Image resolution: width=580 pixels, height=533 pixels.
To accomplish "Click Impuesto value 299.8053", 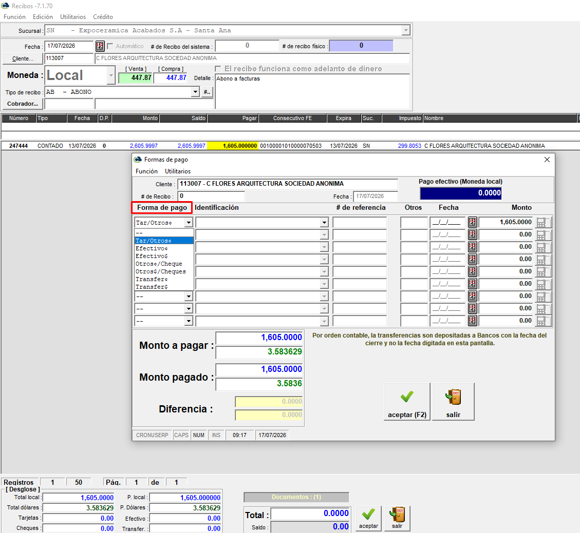I will [x=409, y=146].
